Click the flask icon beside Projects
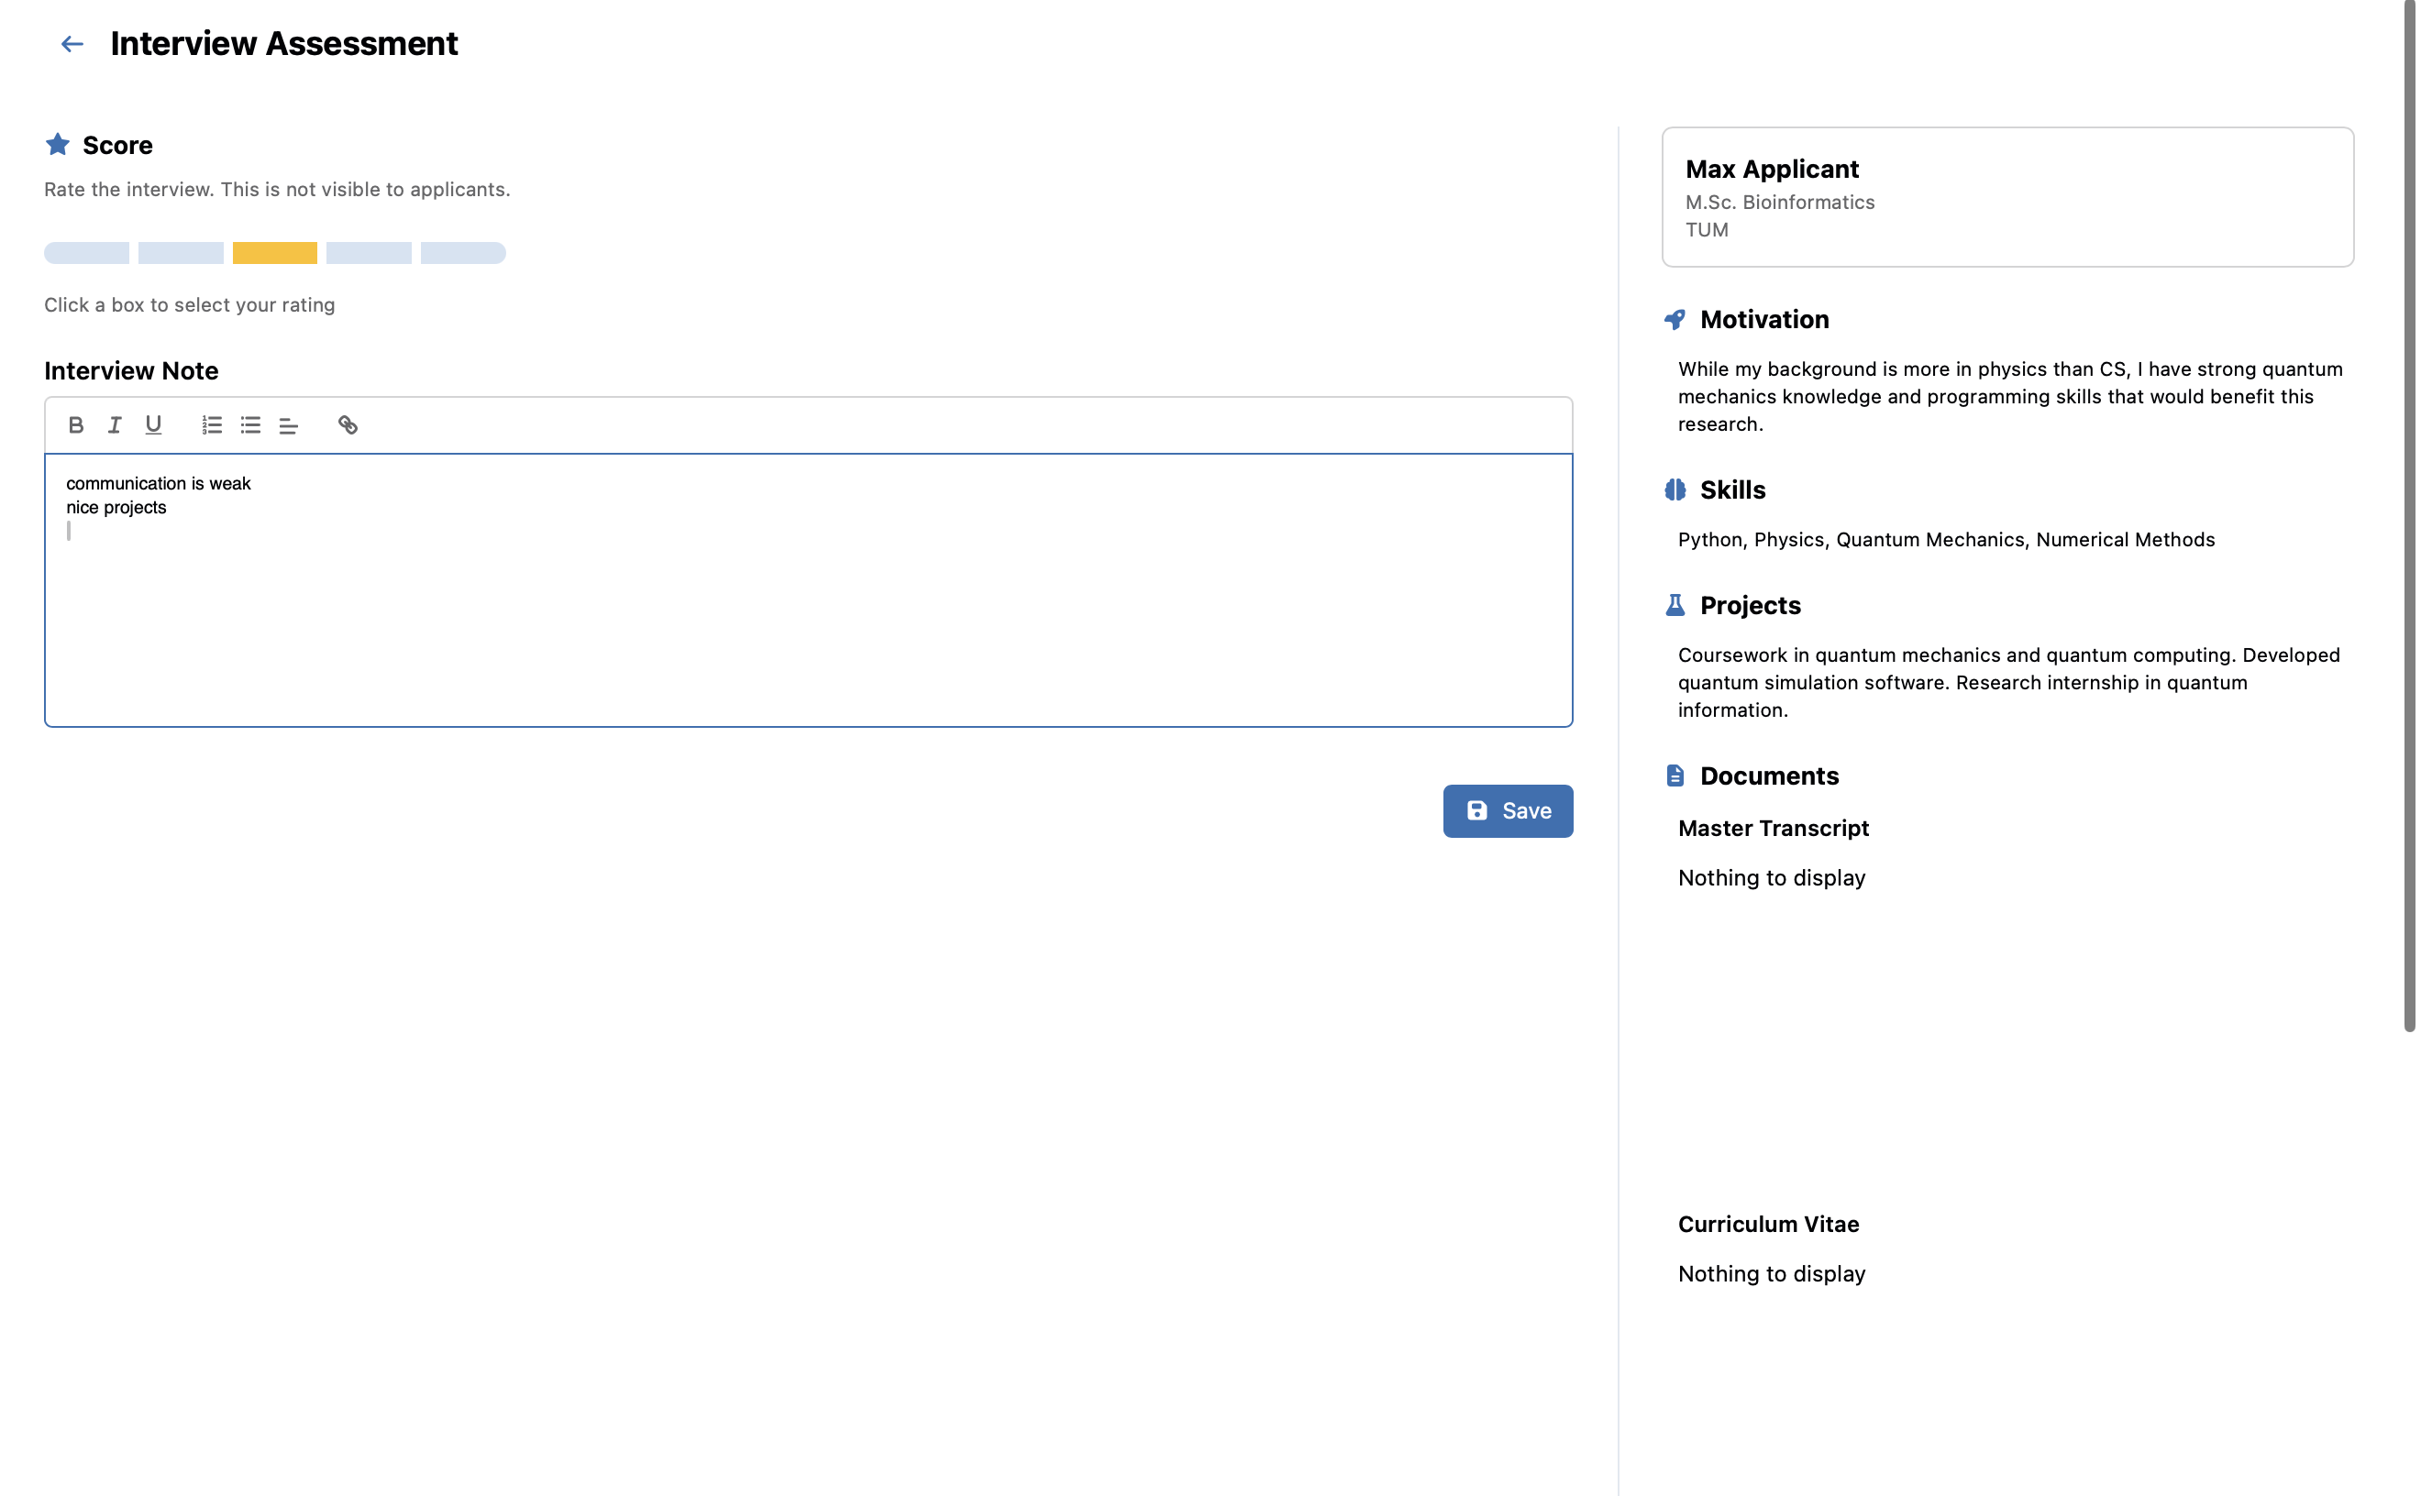2421x1496 pixels. pyautogui.click(x=1675, y=604)
